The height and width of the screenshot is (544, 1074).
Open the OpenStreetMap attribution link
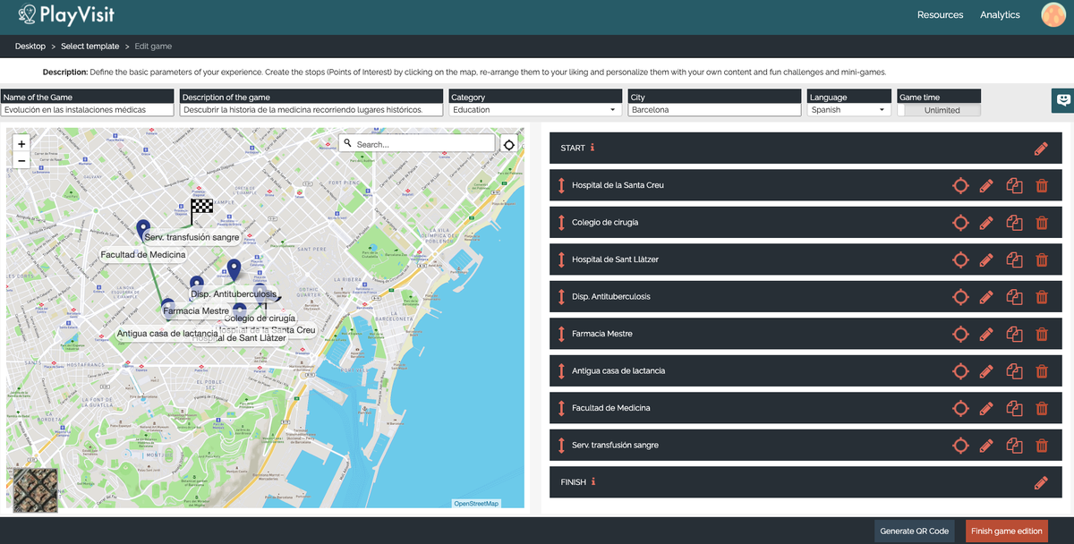(476, 504)
